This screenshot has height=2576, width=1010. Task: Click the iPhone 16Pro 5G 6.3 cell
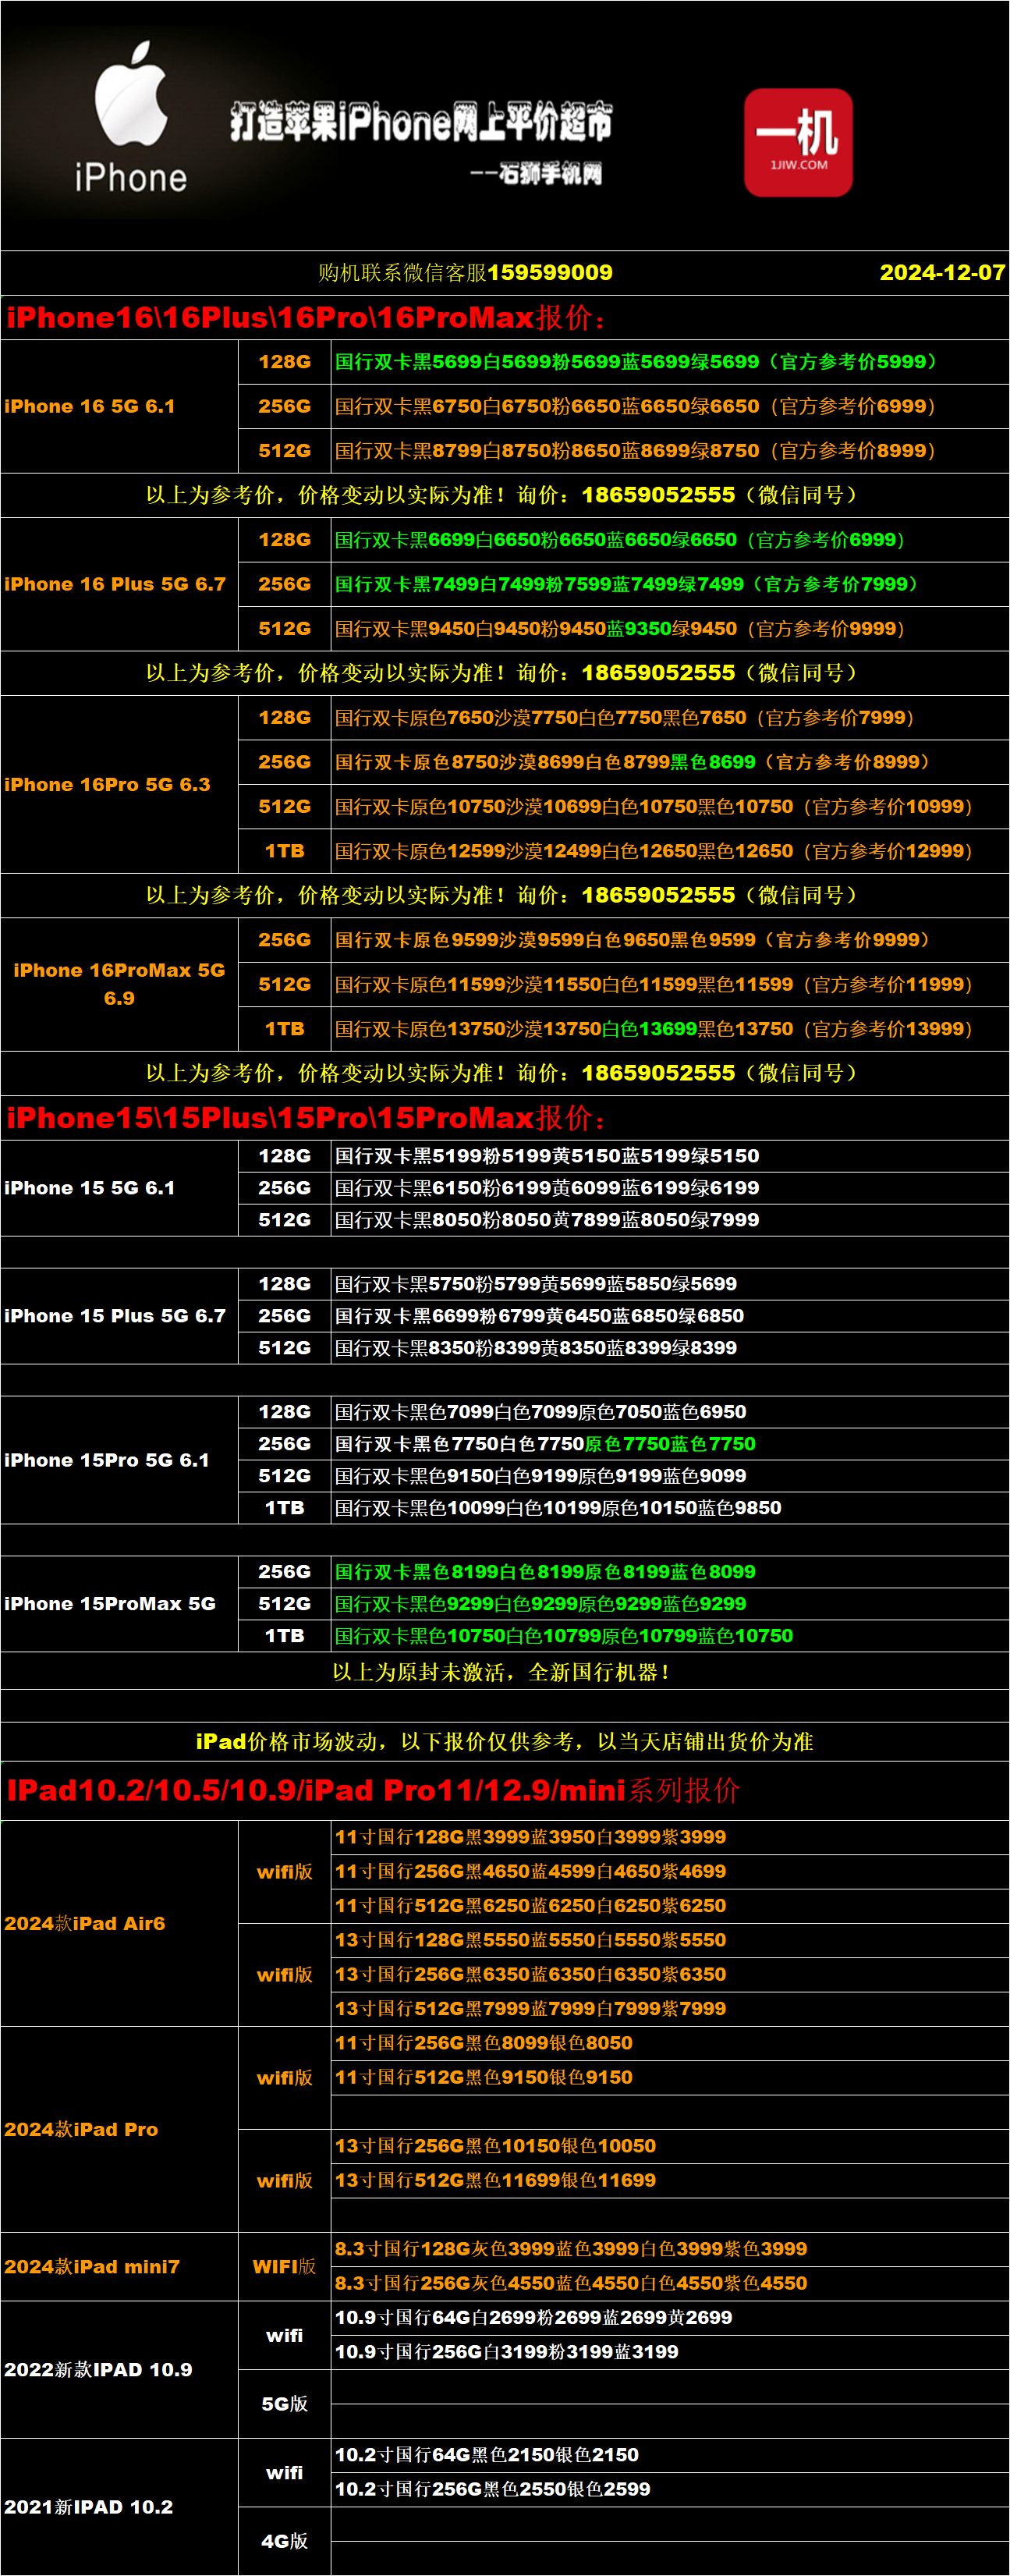click(x=119, y=784)
